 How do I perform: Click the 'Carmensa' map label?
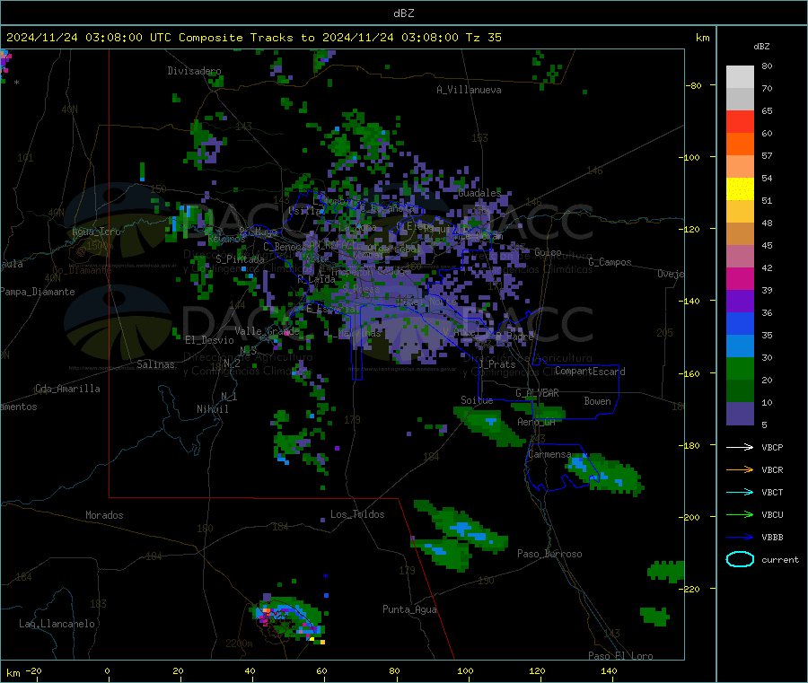pos(549,454)
